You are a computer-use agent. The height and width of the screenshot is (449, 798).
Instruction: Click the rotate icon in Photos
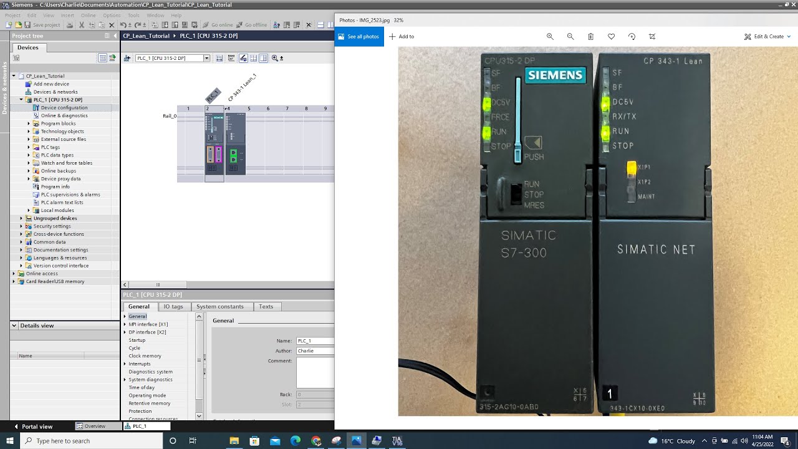[632, 36]
